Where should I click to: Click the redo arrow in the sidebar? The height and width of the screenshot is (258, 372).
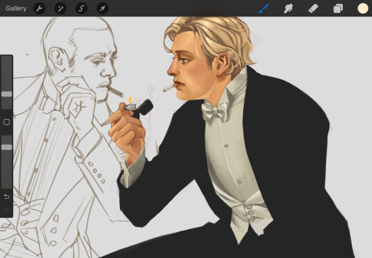coord(7,210)
